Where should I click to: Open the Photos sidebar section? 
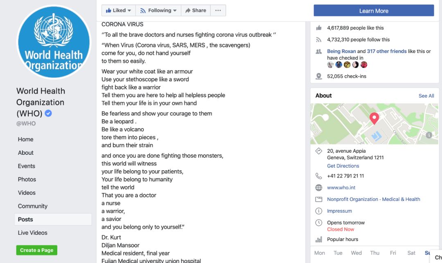27,179
